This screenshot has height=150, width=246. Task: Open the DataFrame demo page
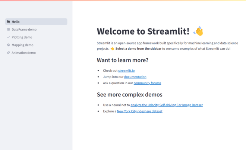click(x=36, y=30)
